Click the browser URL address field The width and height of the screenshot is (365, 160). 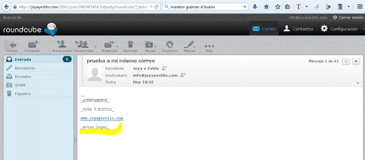coord(83,7)
